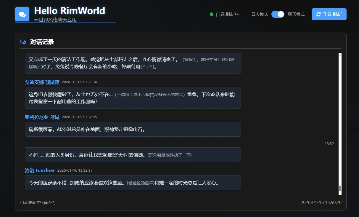Click the 对话记录 speech bubbles icon
Viewport: 359px width, 217px height.
(23, 42)
